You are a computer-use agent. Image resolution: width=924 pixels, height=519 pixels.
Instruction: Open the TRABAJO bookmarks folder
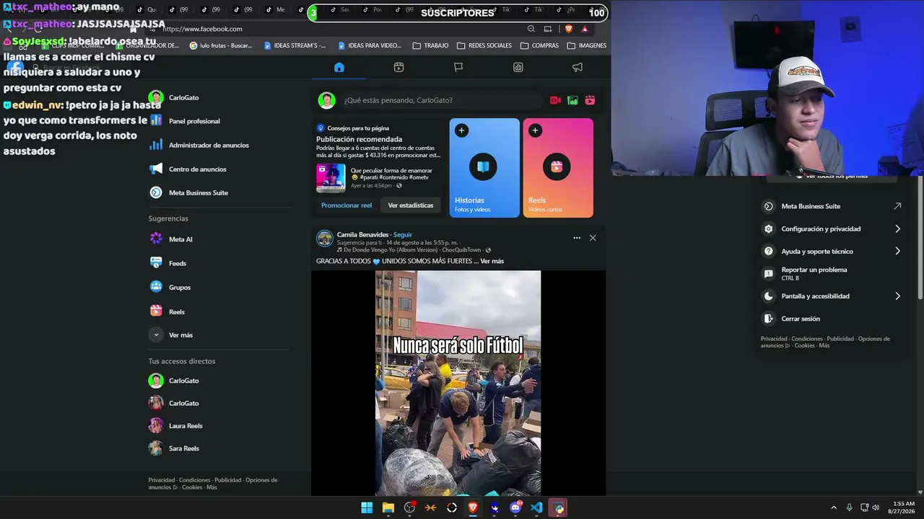click(430, 45)
